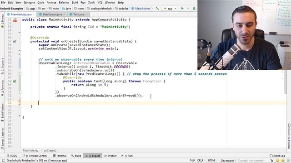This screenshot has width=291, height=163.
Task: Close the DataSource.java tab
Action: point(65,14)
